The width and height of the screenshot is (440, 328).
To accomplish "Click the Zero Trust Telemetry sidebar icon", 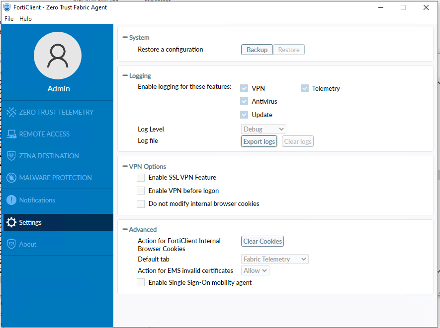I will click(11, 112).
